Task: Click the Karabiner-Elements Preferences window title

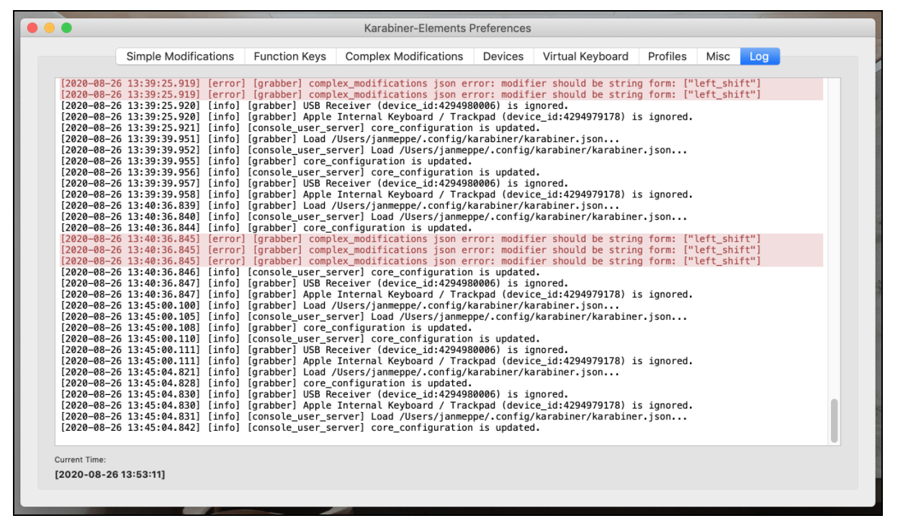Action: 447,28
